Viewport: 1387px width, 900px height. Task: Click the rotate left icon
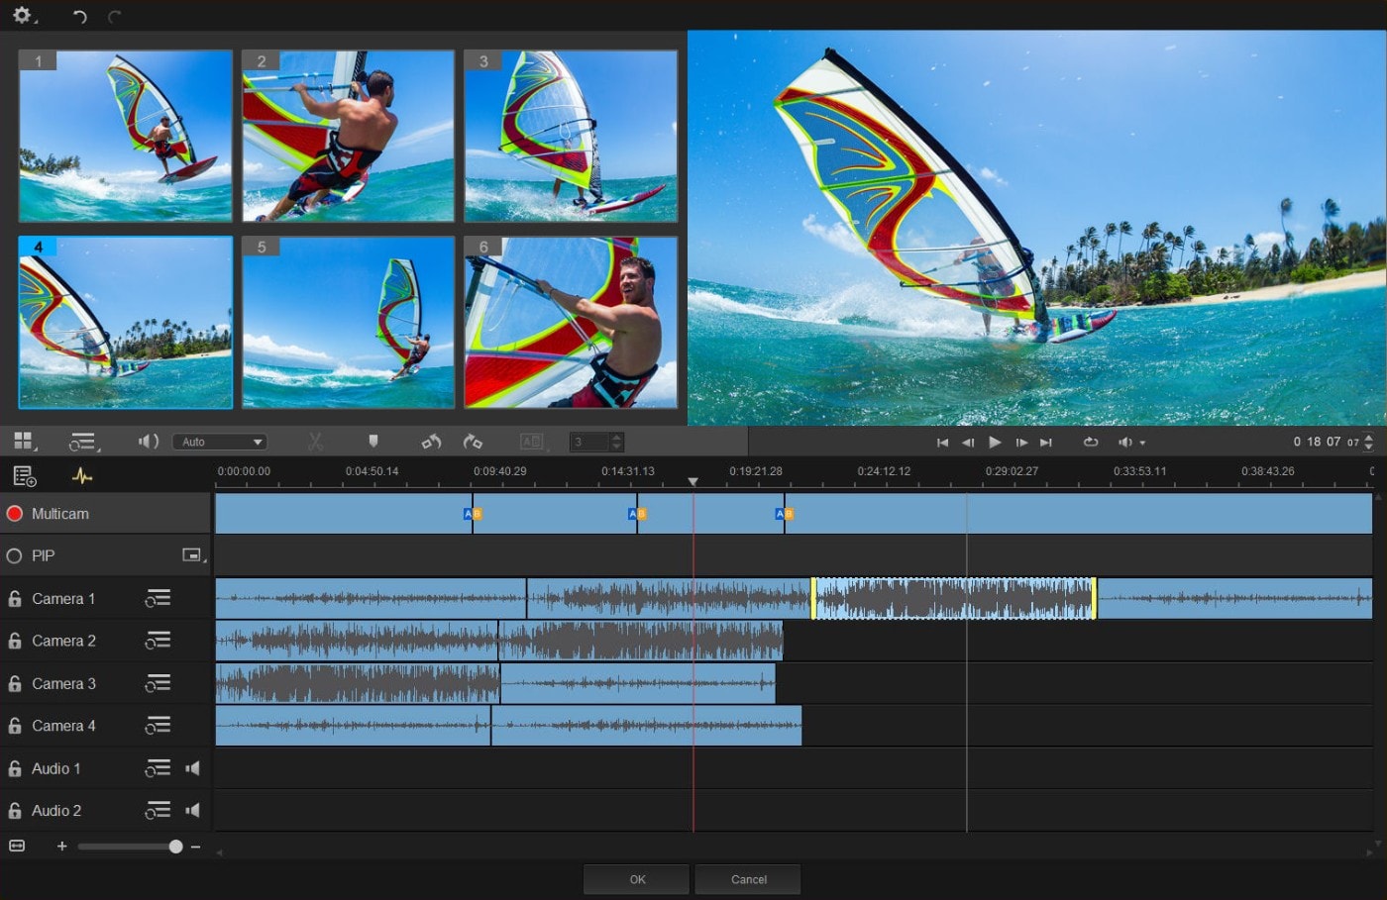tap(431, 442)
